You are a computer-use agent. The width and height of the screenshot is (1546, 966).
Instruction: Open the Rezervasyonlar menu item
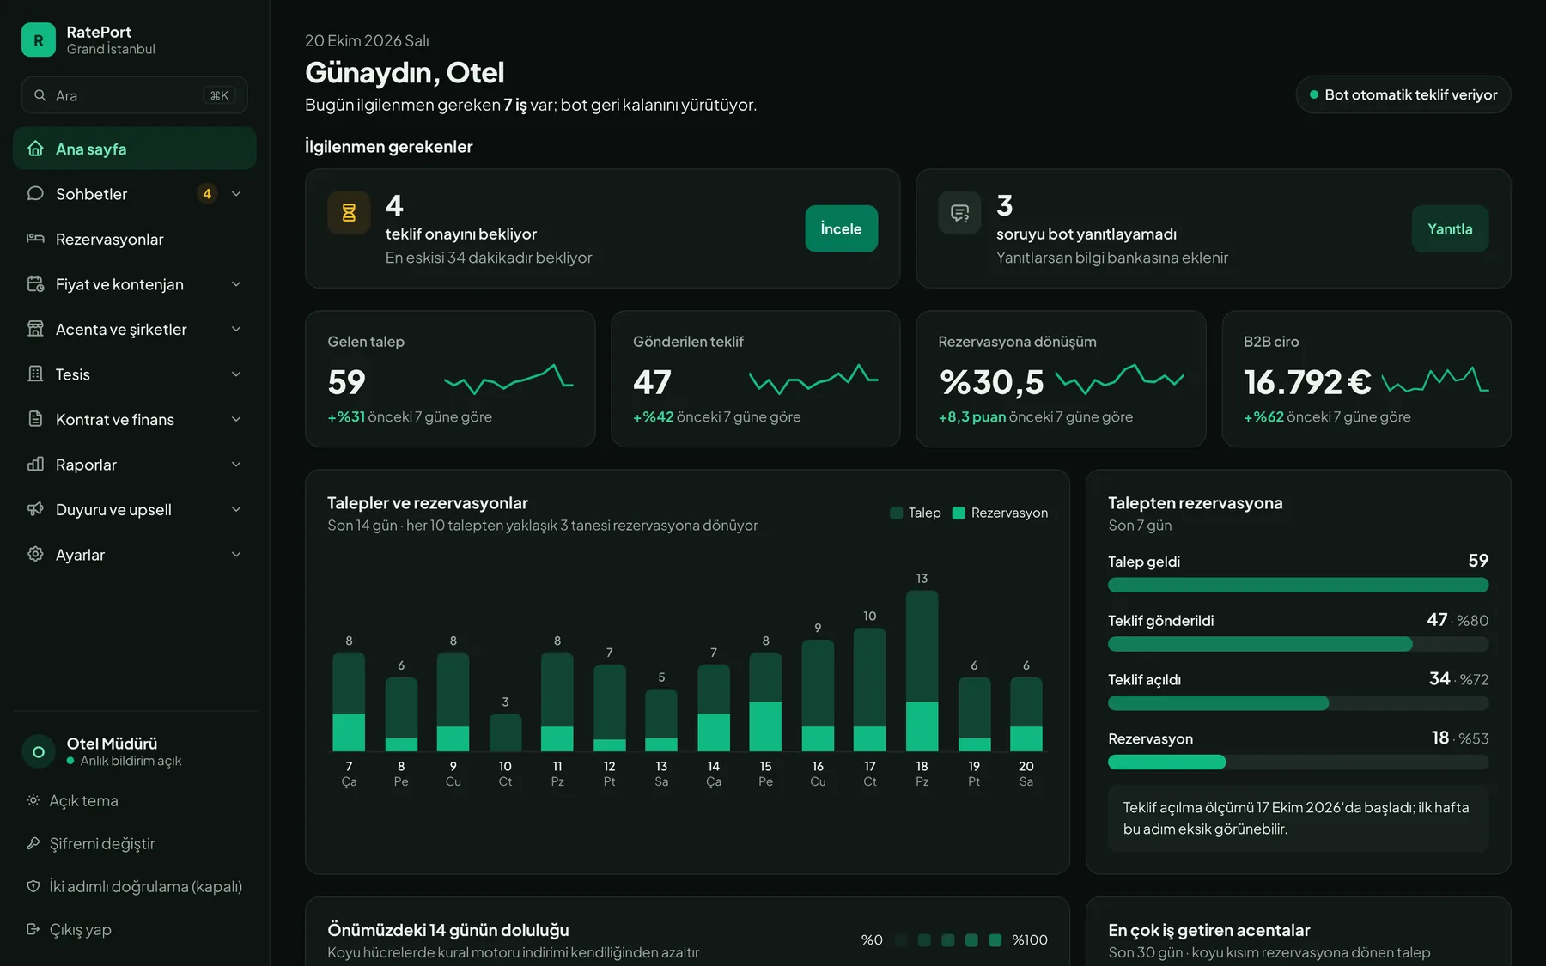(x=135, y=239)
